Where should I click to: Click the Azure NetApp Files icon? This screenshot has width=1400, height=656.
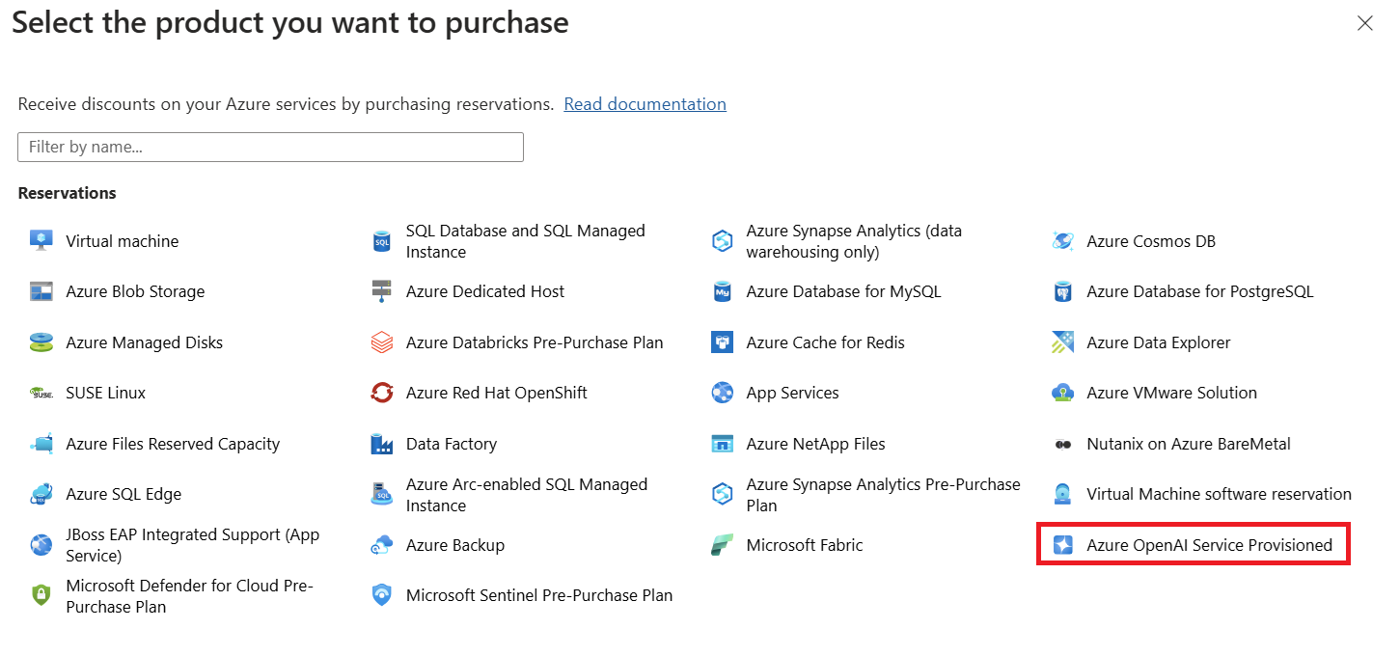tap(722, 444)
